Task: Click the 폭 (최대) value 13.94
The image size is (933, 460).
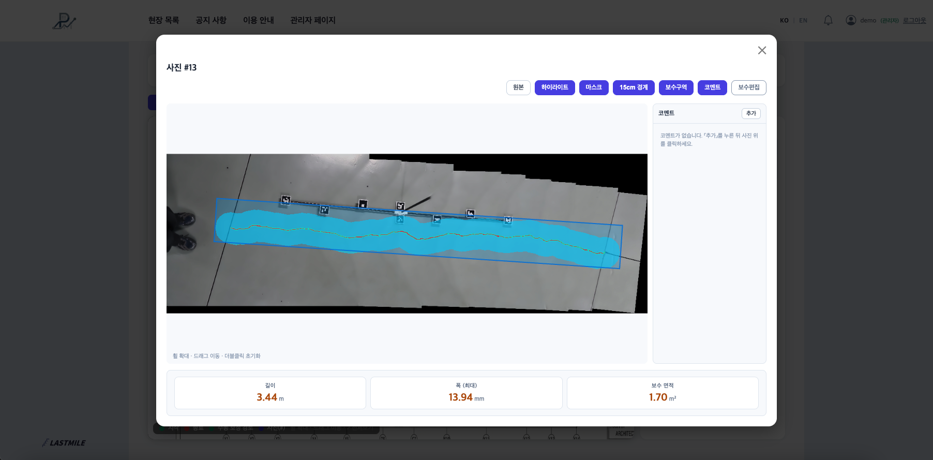Action: [x=460, y=397]
